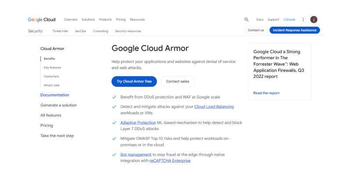This screenshot has width=351, height=195.
Task: Open the Pricing top navigation item
Action: [x=121, y=20]
